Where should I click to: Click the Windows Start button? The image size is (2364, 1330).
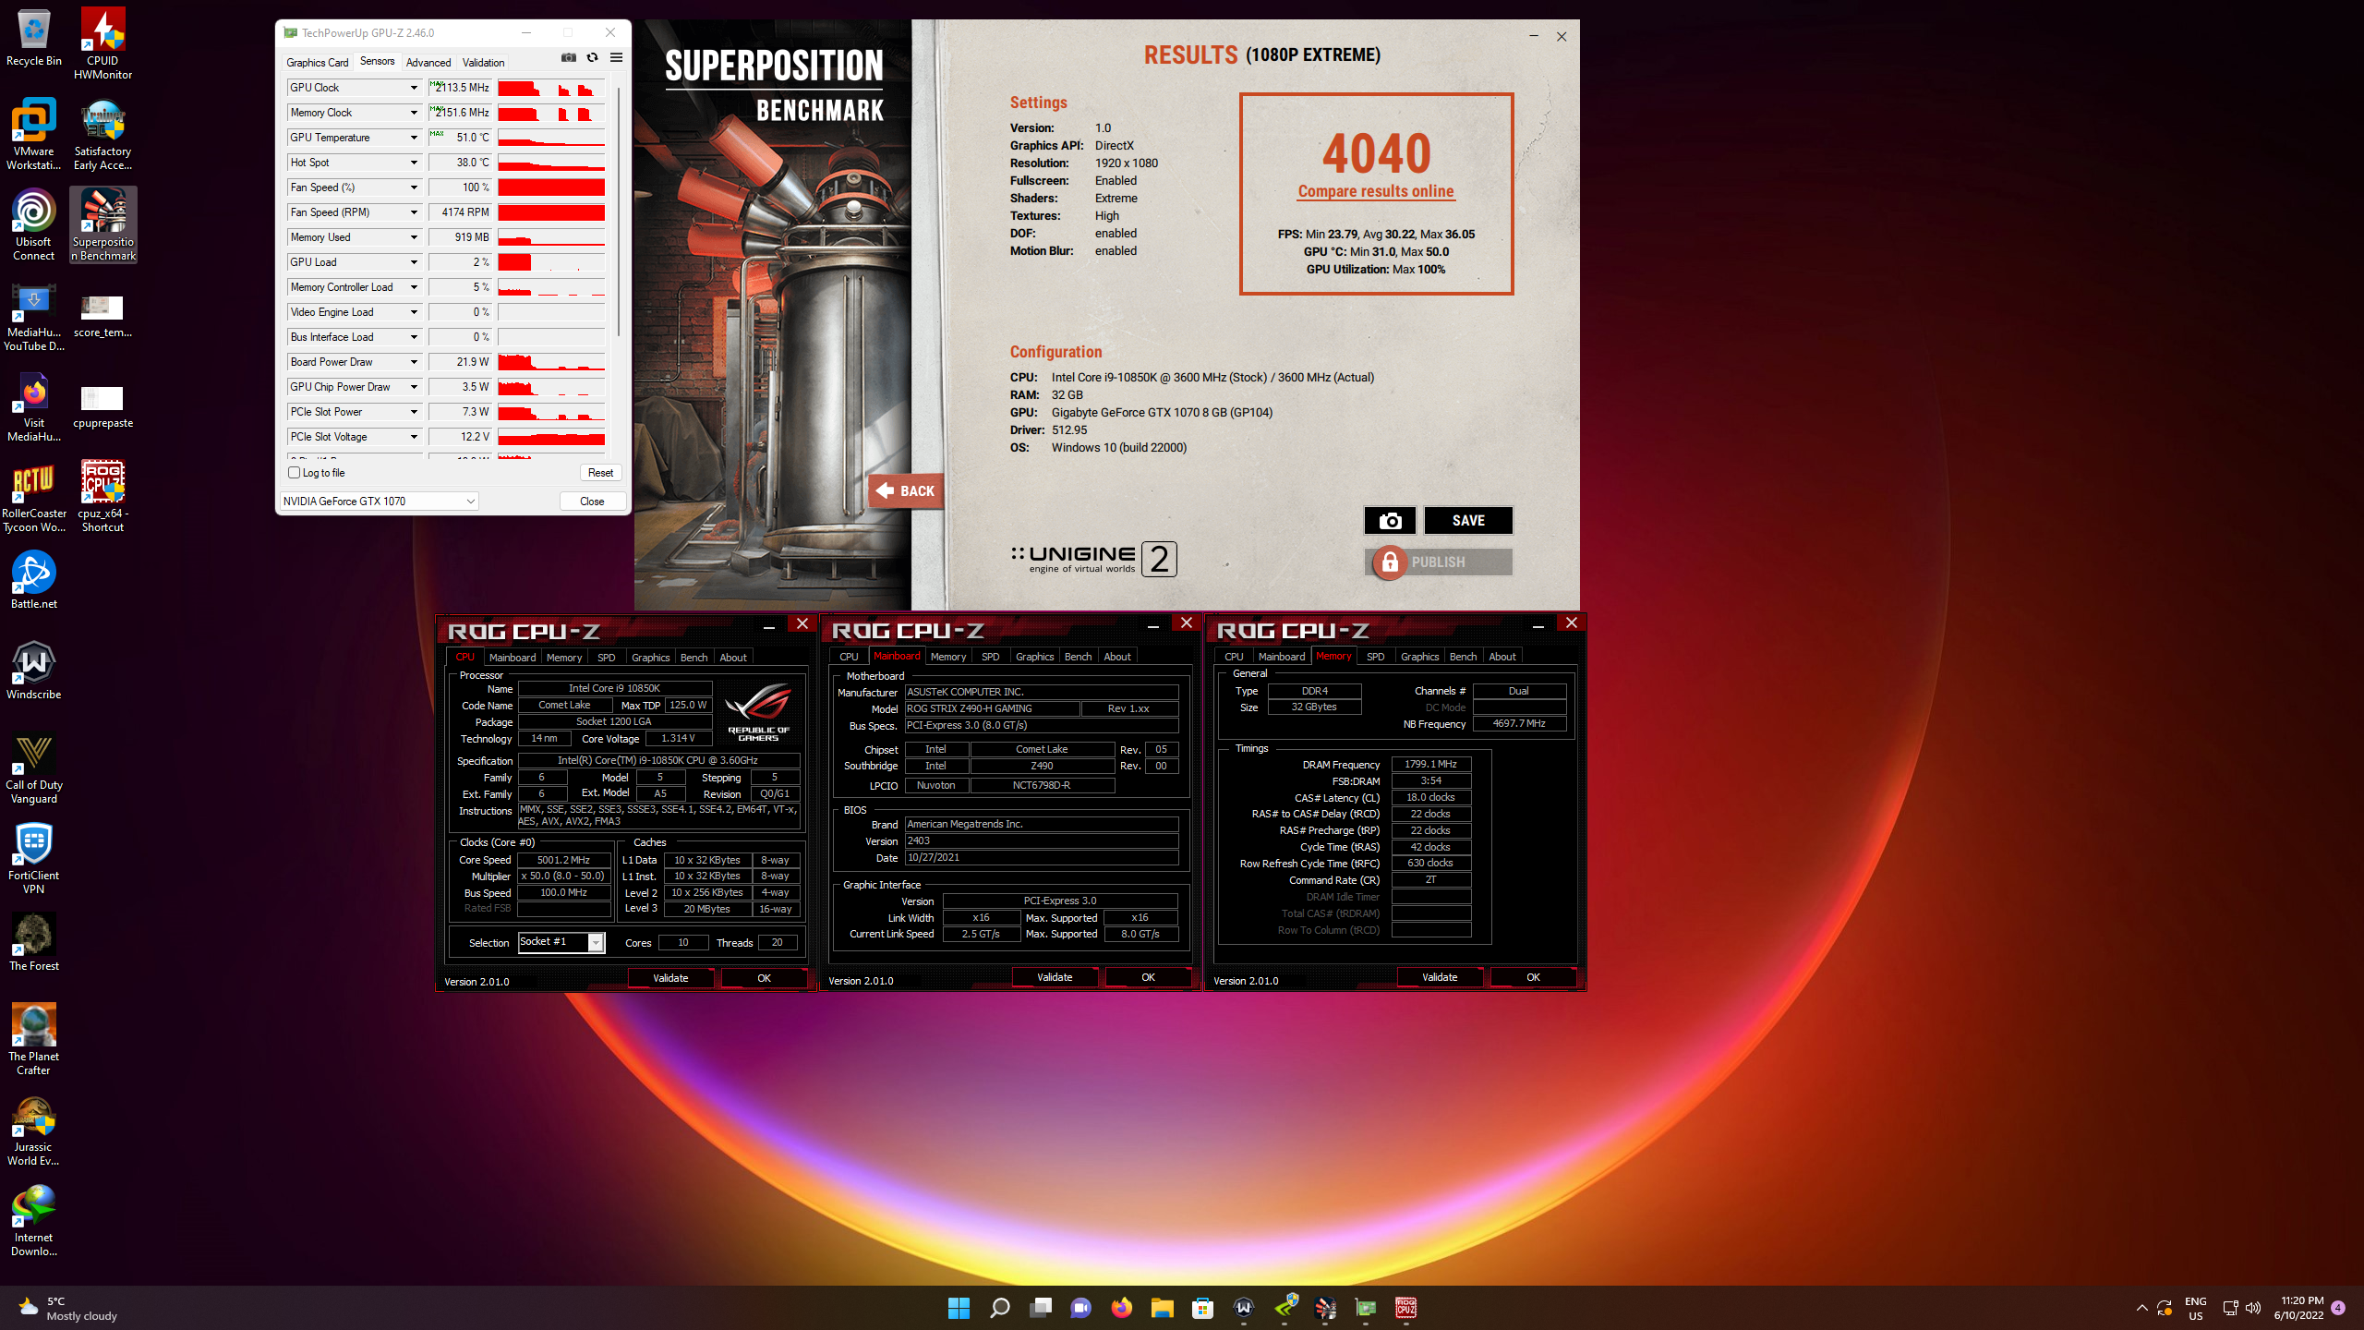[x=959, y=1308]
